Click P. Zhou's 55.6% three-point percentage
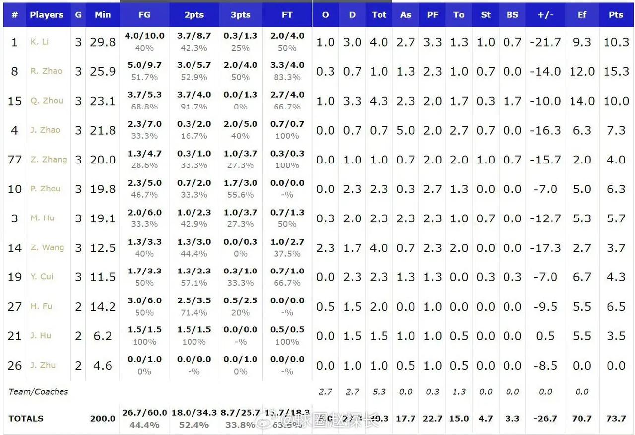635x435 pixels. 241,195
